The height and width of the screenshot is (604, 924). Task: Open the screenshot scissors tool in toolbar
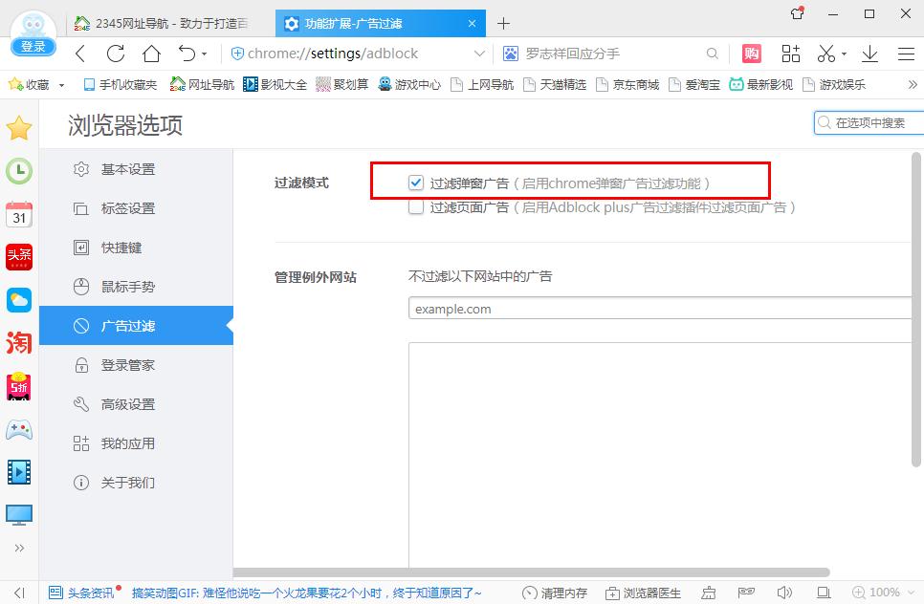(x=827, y=54)
